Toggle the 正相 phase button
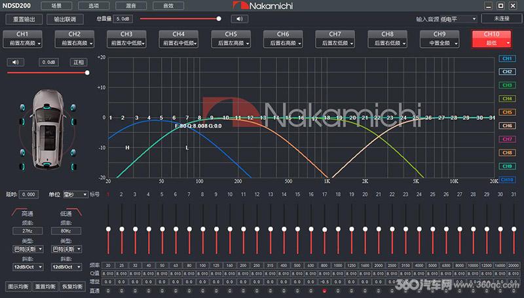 pyautogui.click(x=79, y=62)
